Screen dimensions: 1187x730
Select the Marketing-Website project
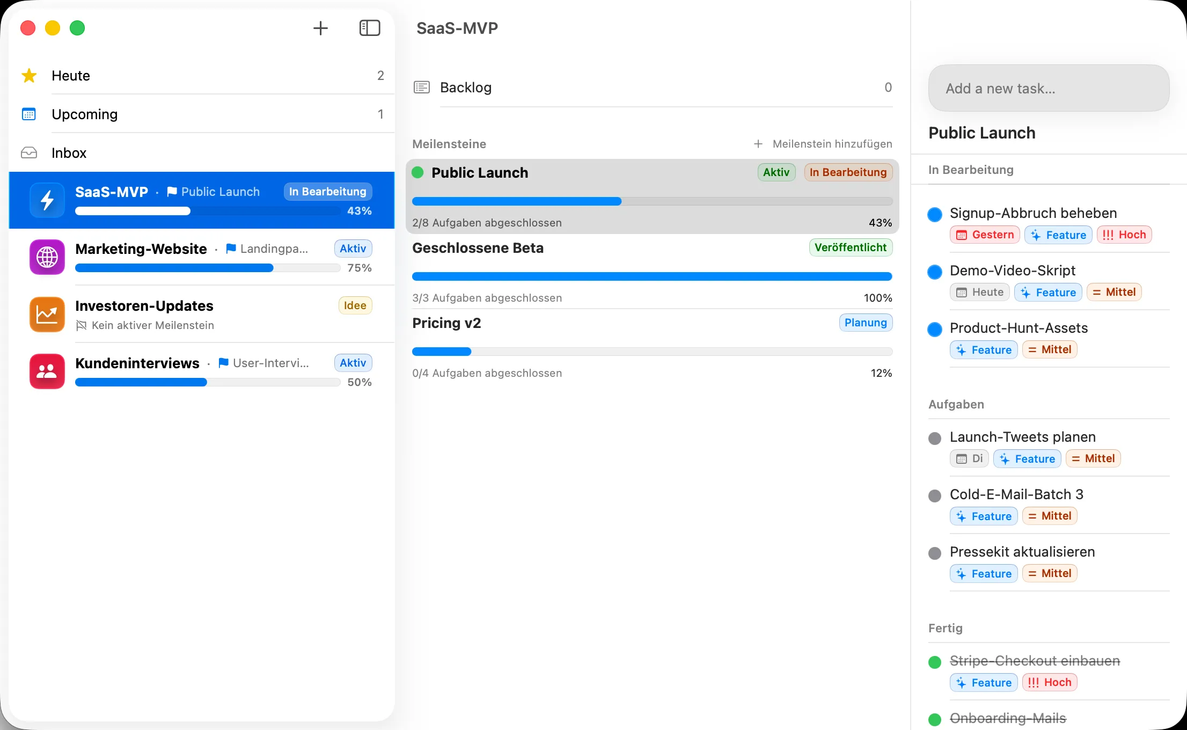tap(202, 258)
